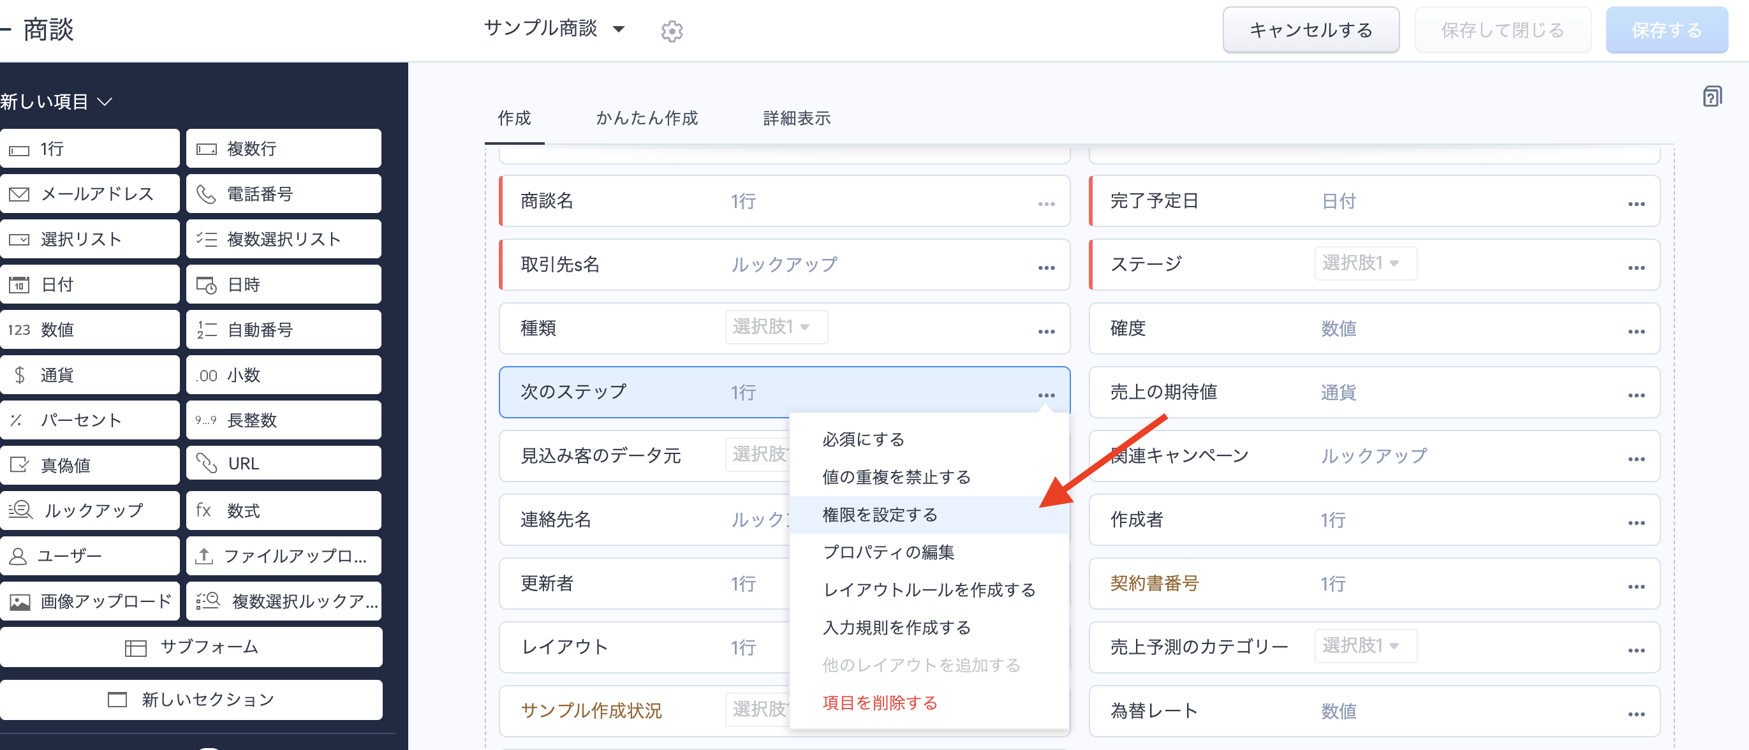
Task: Select the メールアドレス field type icon
Action: 19,194
